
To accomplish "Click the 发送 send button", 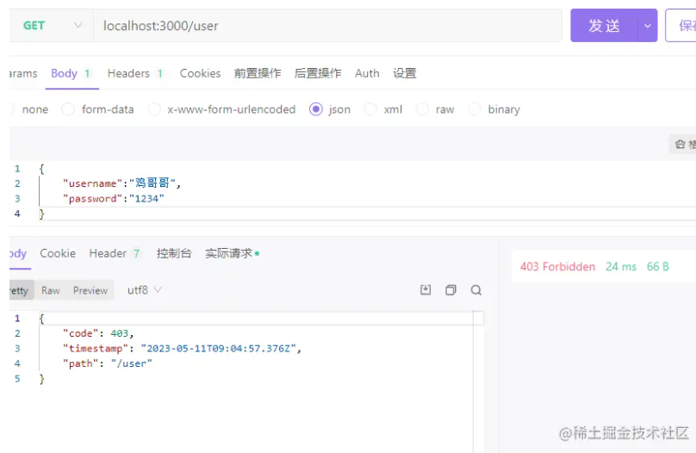I will [604, 26].
